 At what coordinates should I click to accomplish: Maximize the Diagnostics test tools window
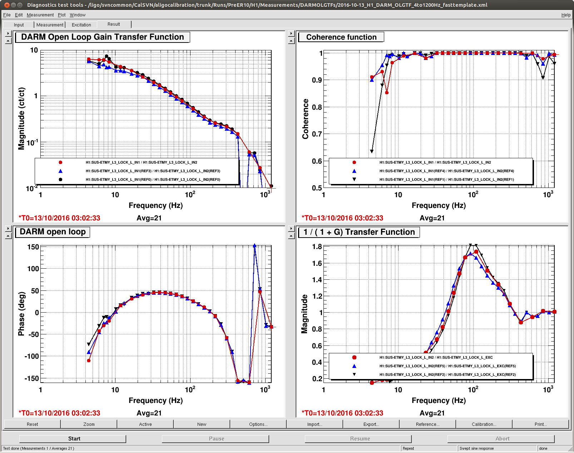20,5
